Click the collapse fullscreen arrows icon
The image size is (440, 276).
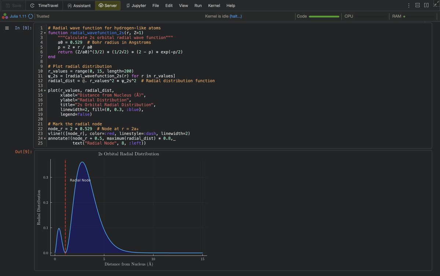tap(435, 4)
